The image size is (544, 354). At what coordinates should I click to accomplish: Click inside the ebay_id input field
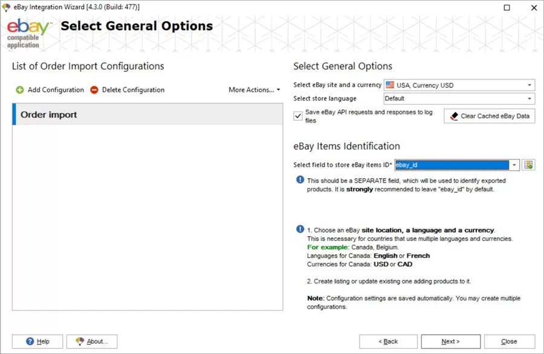pos(447,164)
